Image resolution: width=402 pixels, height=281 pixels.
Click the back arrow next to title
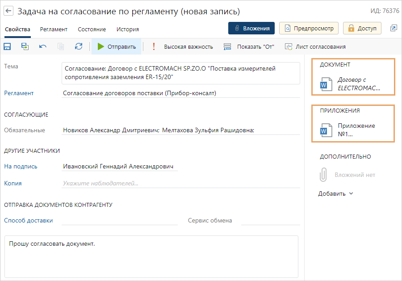coord(8,11)
